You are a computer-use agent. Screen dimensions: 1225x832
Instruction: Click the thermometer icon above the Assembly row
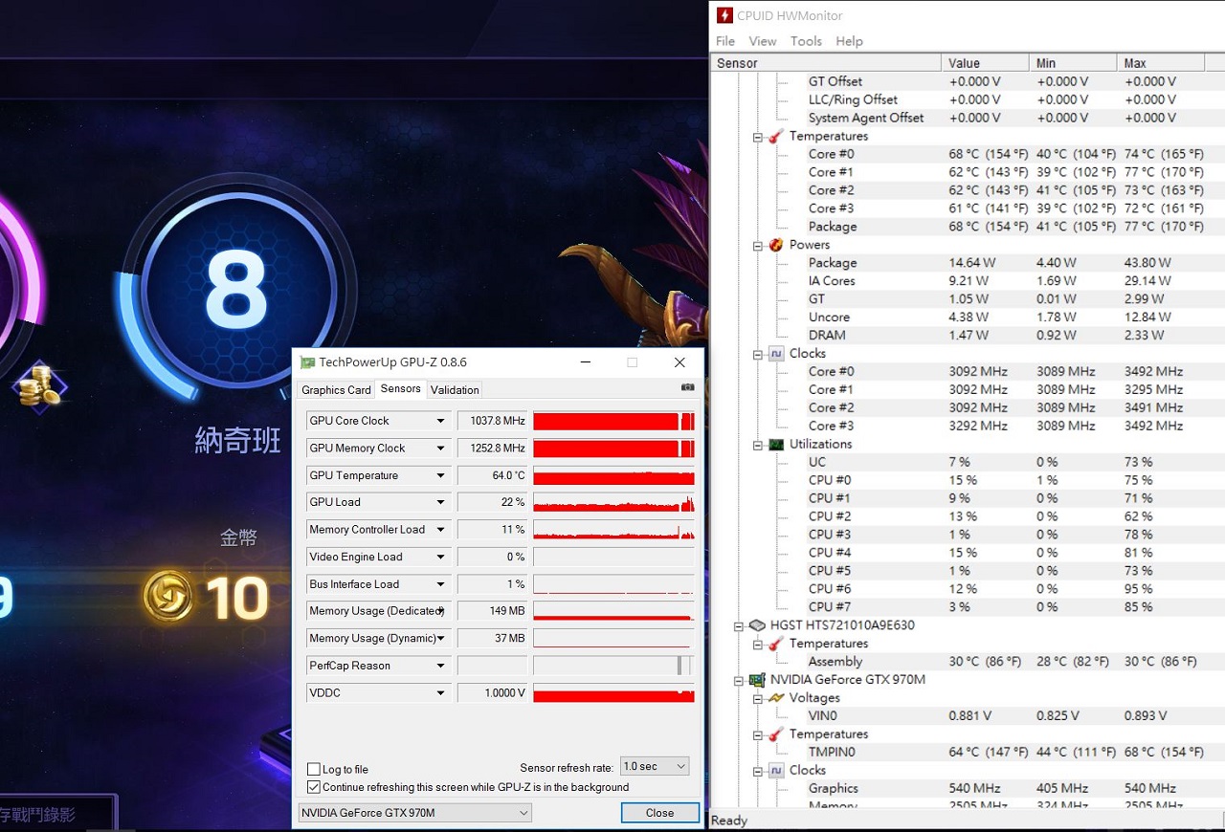click(776, 644)
